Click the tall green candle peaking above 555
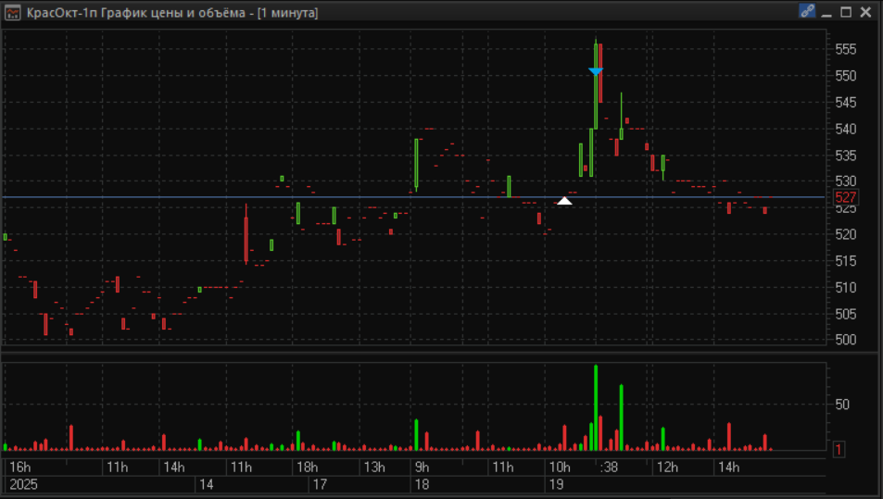The image size is (883, 499). 596,86
